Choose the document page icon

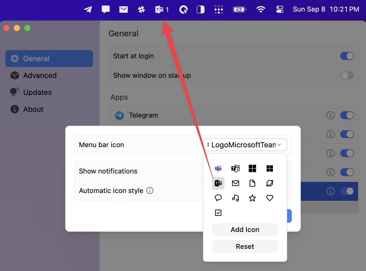tap(252, 183)
